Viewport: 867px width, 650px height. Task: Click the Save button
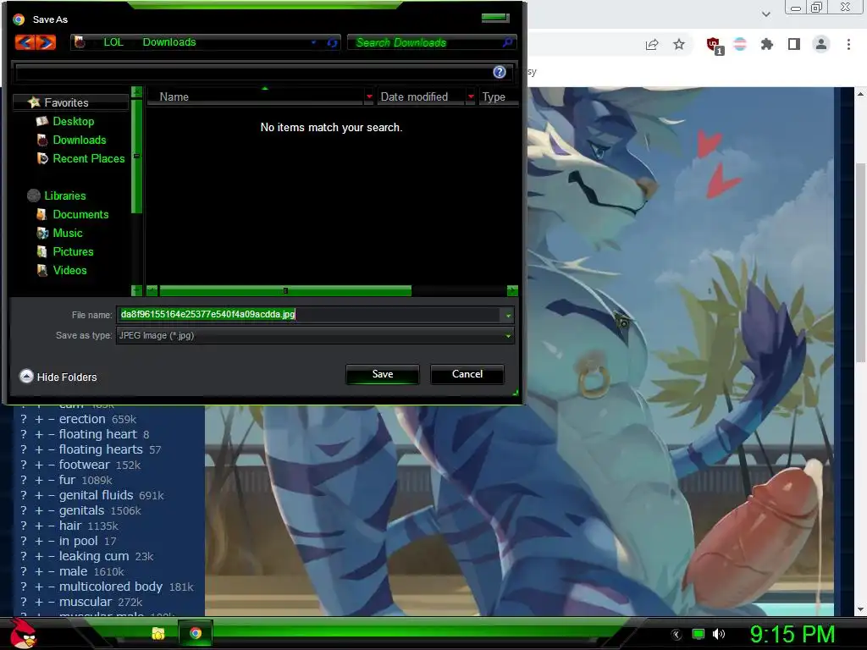(x=383, y=374)
